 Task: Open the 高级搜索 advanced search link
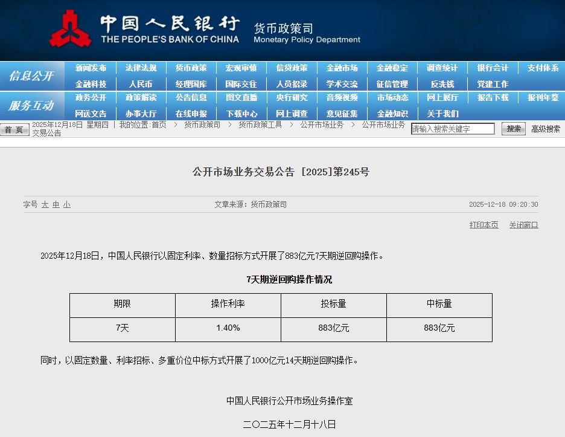pos(546,129)
